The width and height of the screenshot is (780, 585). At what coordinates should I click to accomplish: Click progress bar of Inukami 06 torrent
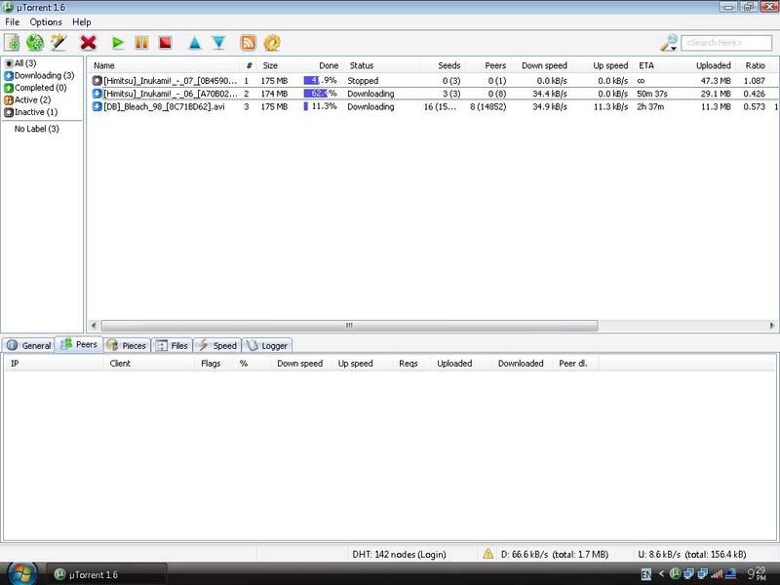[x=321, y=94]
